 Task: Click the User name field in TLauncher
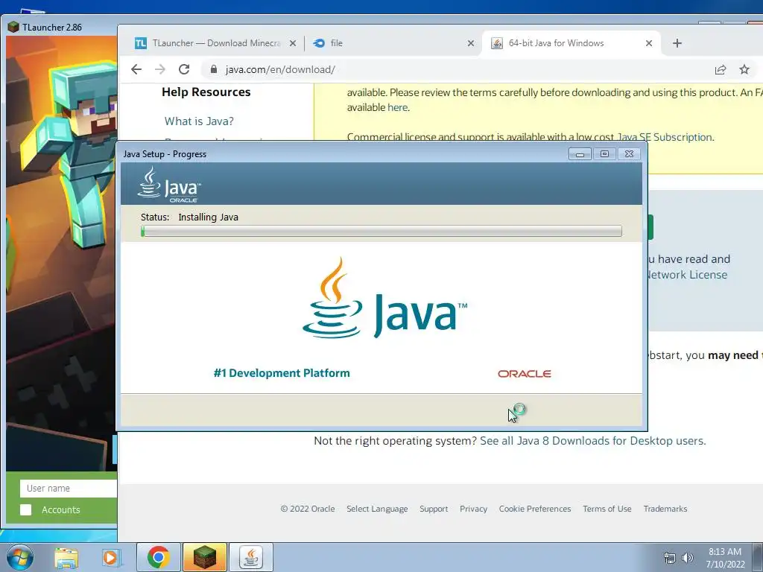[x=68, y=489]
